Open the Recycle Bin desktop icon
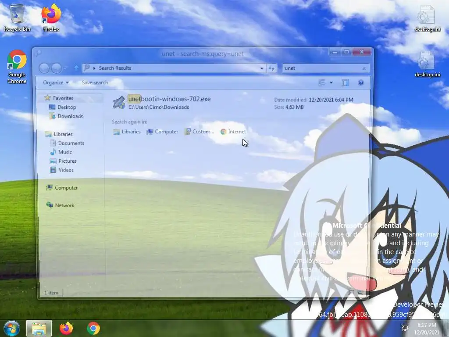The width and height of the screenshot is (449, 337). (x=17, y=18)
